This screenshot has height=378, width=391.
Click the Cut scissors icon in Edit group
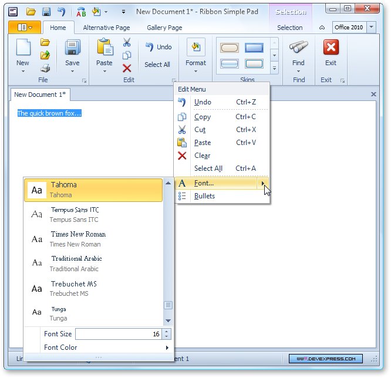tap(127, 42)
